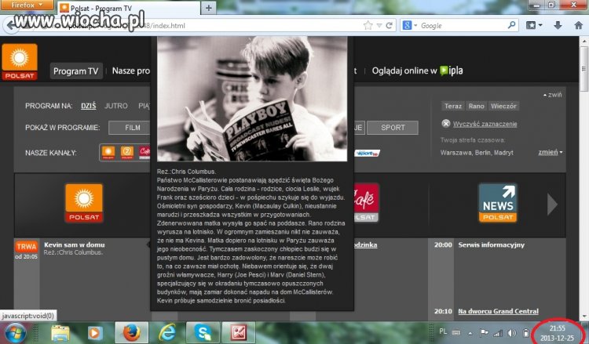The image size is (589, 344).
Task: Click the search magnifier icon
Action: coord(511,25)
